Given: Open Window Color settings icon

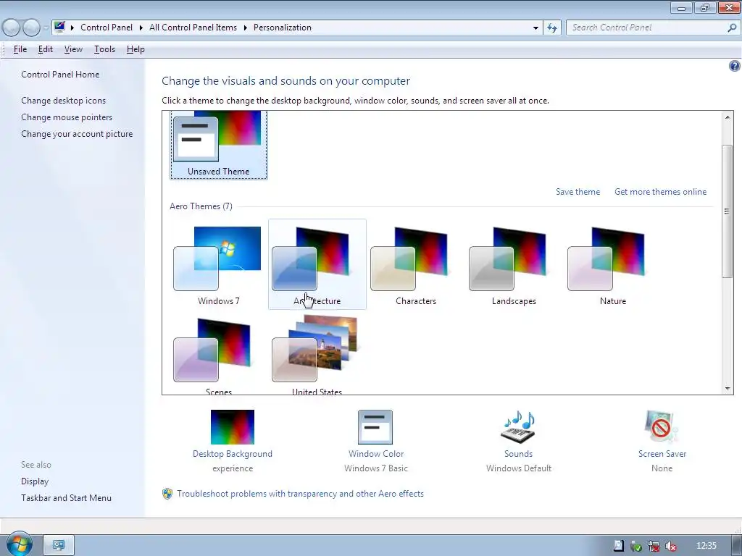Looking at the screenshot, I should coord(375,427).
